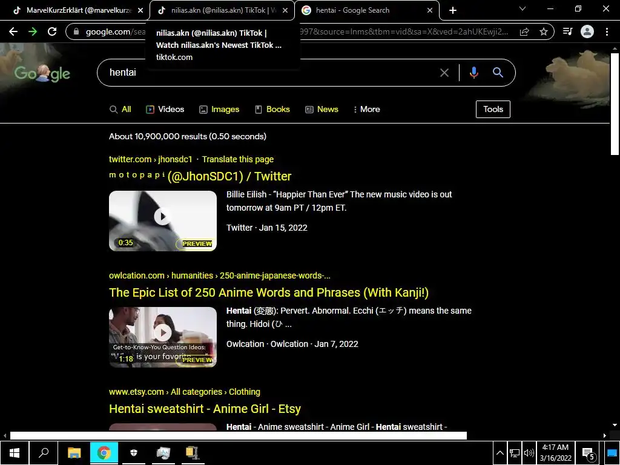Click Translate this page link

237,159
